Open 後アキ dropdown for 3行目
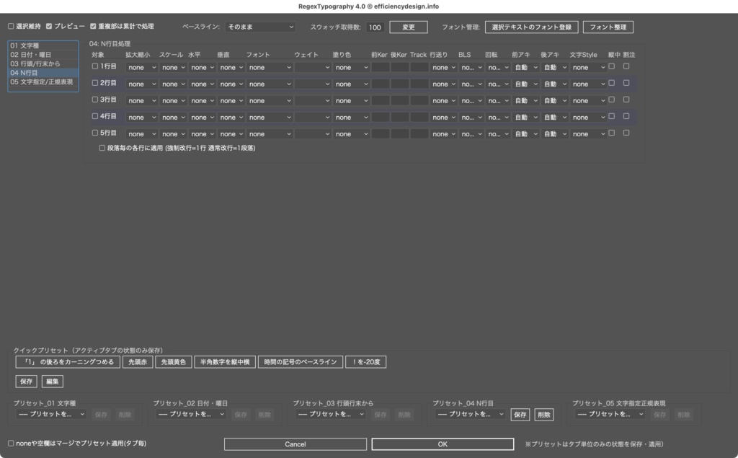738x458 pixels. 555,101
